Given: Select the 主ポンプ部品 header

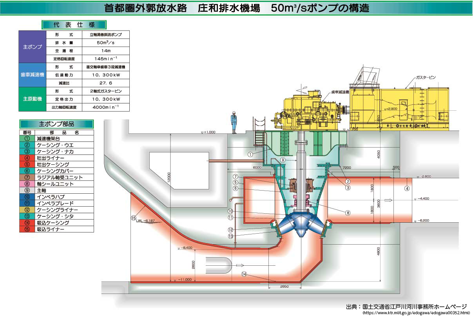Looking at the screenshot, I should pos(56,124).
